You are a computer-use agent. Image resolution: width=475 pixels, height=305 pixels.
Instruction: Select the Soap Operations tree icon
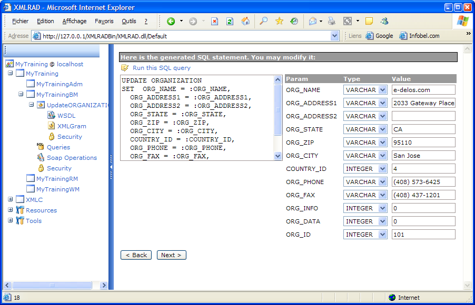41,158
